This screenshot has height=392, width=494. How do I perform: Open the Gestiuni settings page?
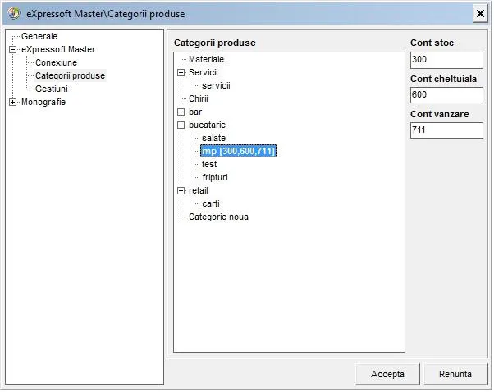(52, 89)
